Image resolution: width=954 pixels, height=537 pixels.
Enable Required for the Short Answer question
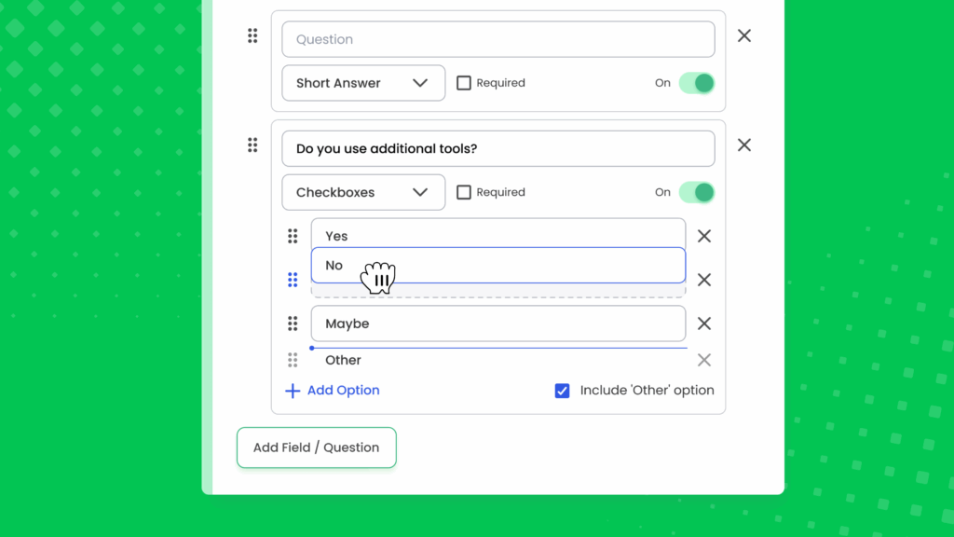coord(463,82)
